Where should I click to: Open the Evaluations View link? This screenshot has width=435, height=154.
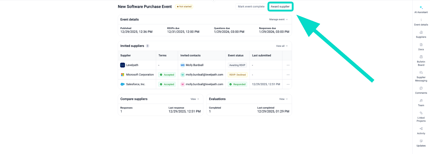coord(283,99)
